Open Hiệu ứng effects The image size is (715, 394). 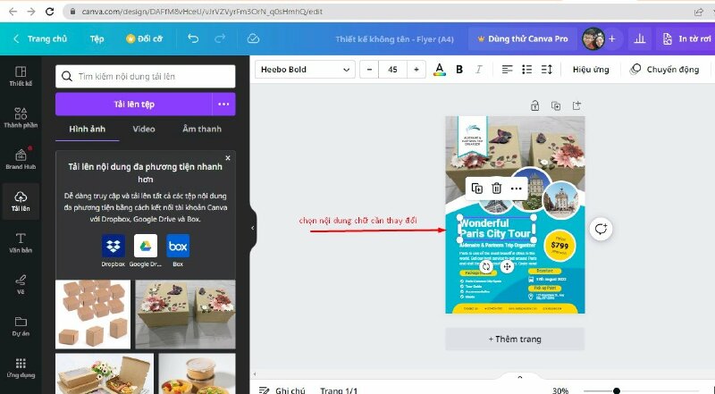pos(591,70)
